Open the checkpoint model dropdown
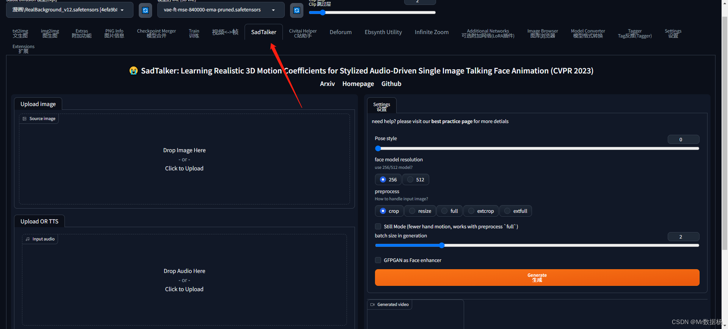 70,10
